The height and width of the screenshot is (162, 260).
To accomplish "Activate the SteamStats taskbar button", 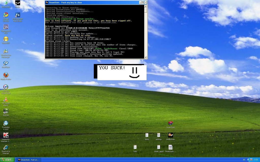I will tap(29, 160).
